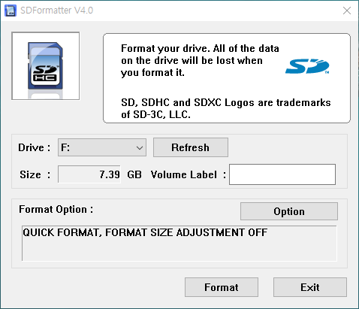359x309 pixels.
Task: Click the blue SD logo
Action: pos(307,66)
